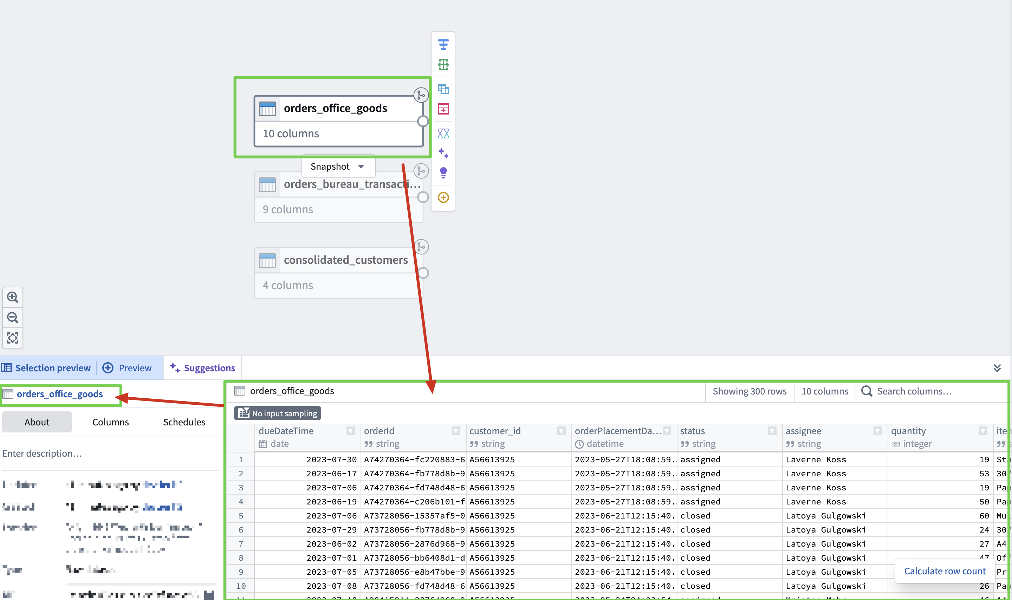
Task: Open the status column dropdown arrow
Action: (x=772, y=431)
